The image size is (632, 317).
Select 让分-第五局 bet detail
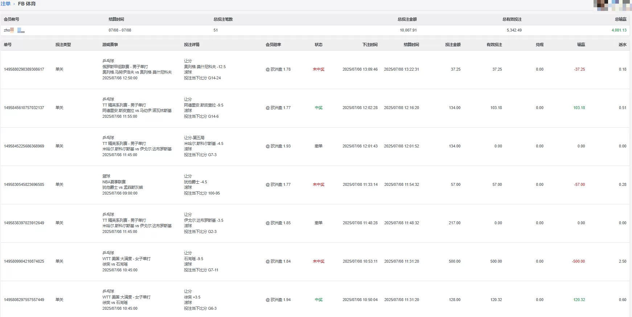(194, 138)
